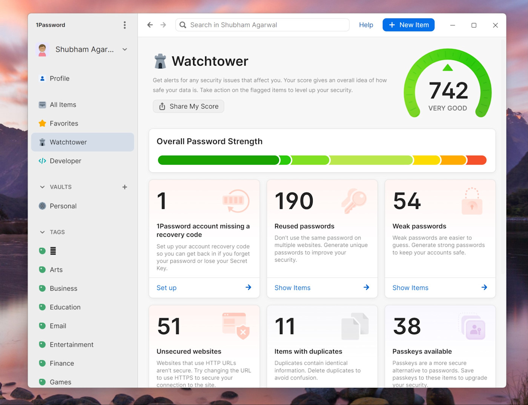Select All Items in the sidebar

pyautogui.click(x=83, y=105)
